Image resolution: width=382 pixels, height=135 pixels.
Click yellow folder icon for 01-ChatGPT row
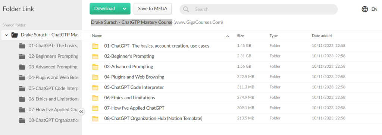95,46
